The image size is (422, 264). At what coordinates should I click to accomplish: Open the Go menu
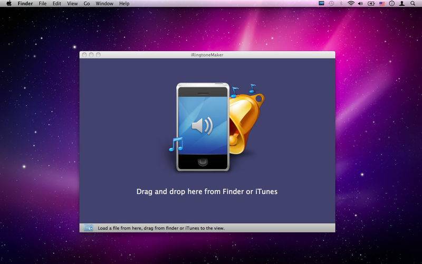pos(87,4)
